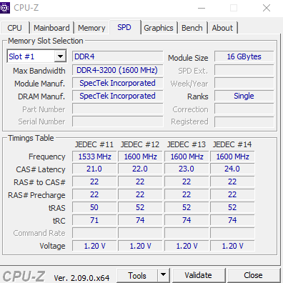Click the Close button at bottom

pos(254,276)
